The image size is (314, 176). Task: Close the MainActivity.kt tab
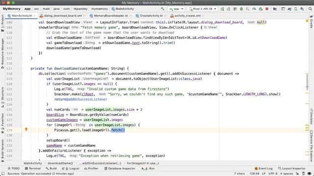[35, 16]
